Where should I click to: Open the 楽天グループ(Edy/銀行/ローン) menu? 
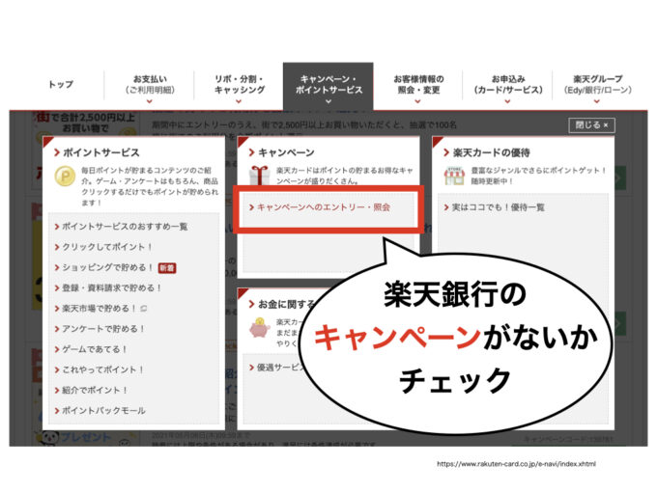click(597, 85)
